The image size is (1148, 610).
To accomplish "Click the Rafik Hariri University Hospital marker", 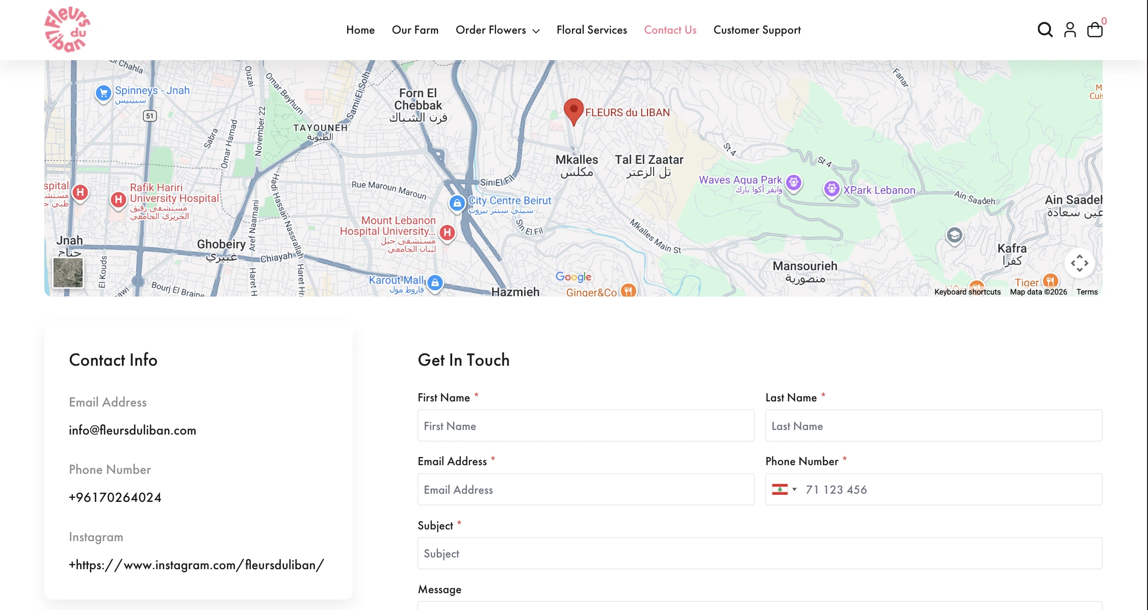I will click(x=118, y=199).
